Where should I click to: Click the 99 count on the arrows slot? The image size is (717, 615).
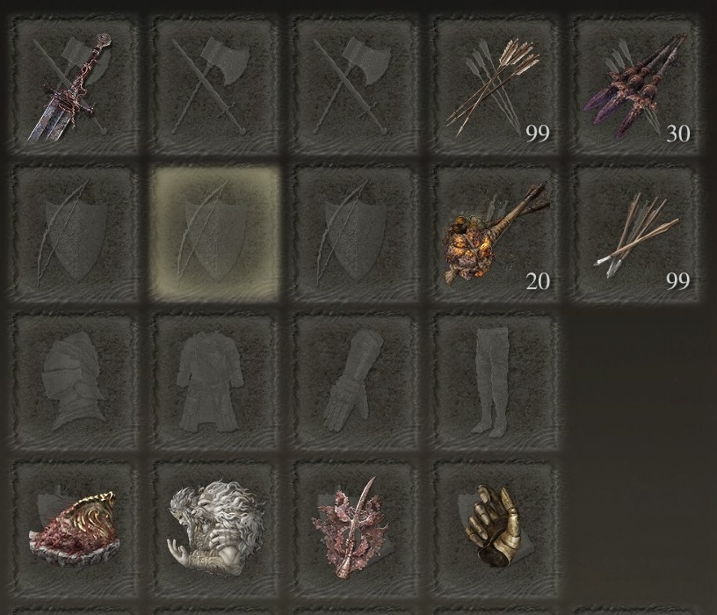tap(538, 133)
